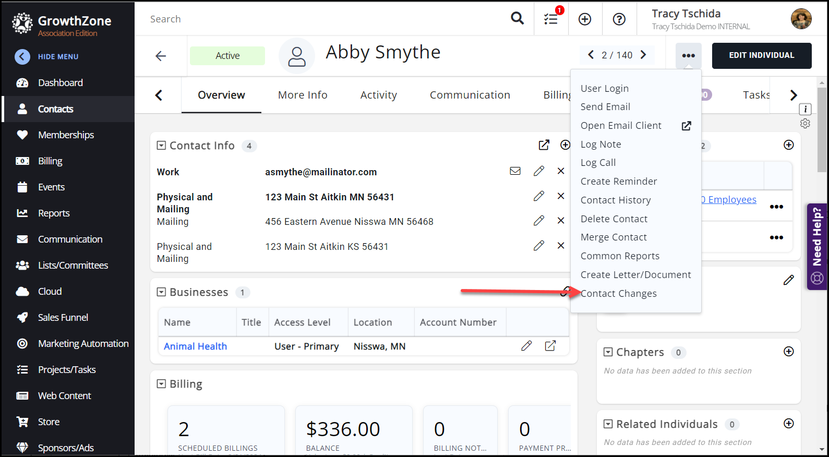Image resolution: width=829 pixels, height=457 pixels.
Task: Click the Edit Individual button
Action: click(761, 55)
